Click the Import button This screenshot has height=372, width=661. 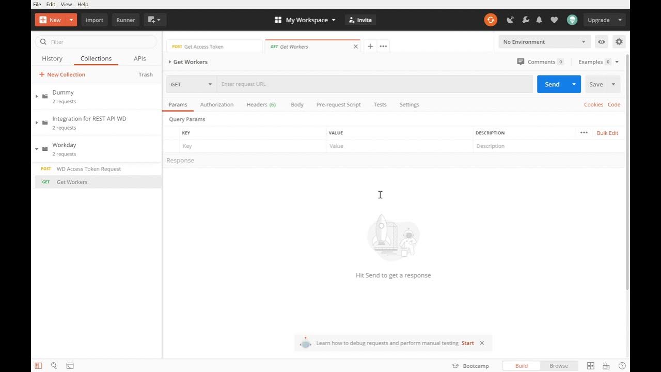click(x=95, y=20)
